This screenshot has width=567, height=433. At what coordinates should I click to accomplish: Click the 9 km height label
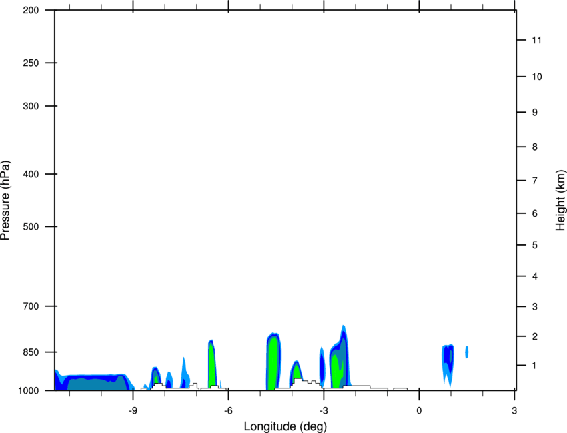coord(535,113)
